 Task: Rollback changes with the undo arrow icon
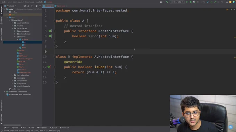[222, 2]
